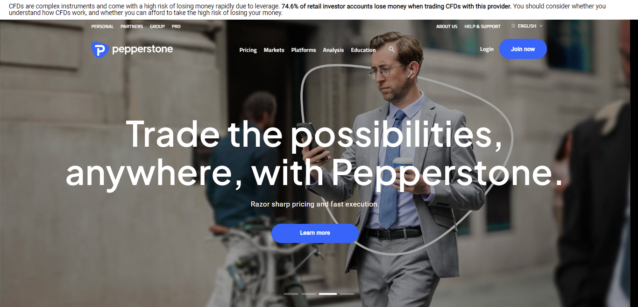Open the search magnifier icon
Screen dimensions: 638x307
[x=392, y=49]
